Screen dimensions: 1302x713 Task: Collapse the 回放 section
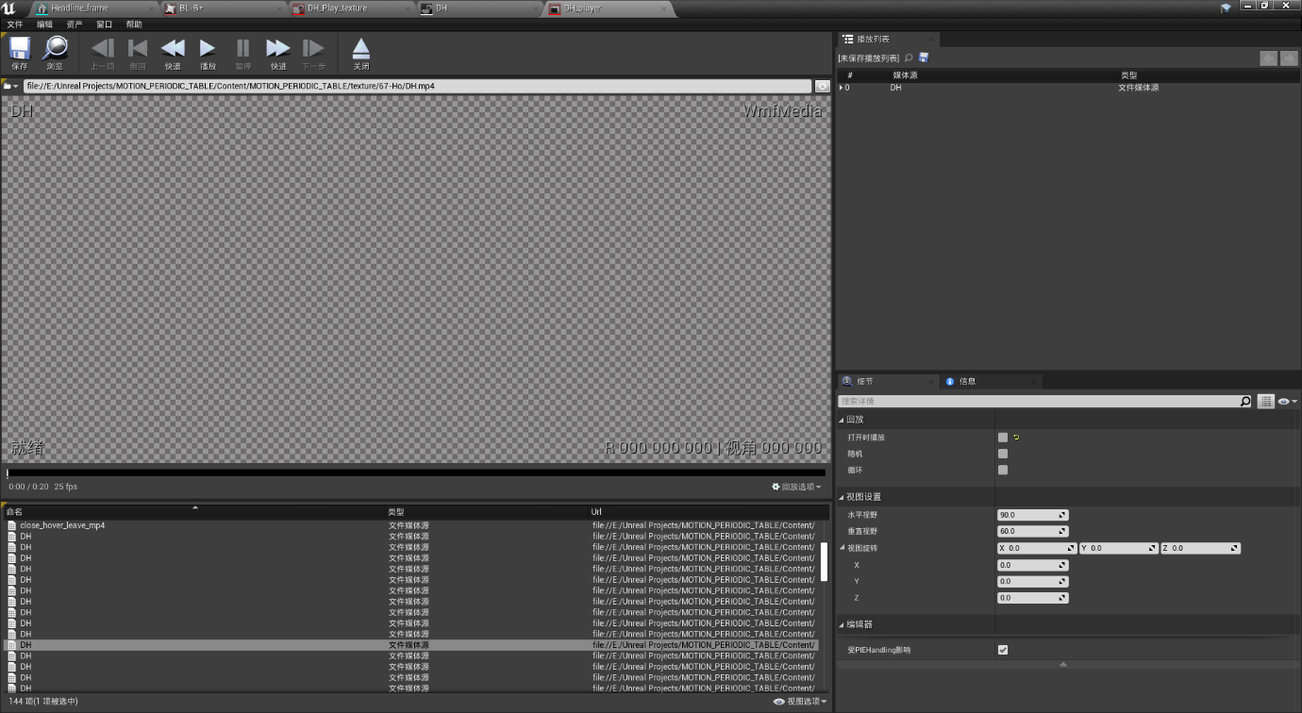[842, 420]
